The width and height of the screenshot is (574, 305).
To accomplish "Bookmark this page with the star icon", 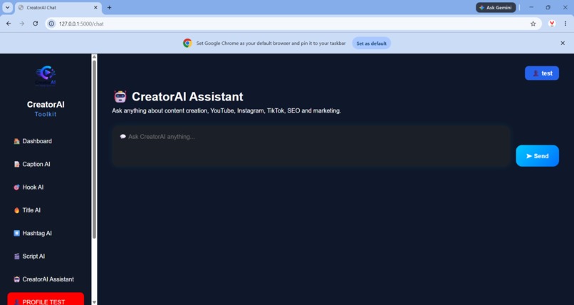I will coord(533,24).
